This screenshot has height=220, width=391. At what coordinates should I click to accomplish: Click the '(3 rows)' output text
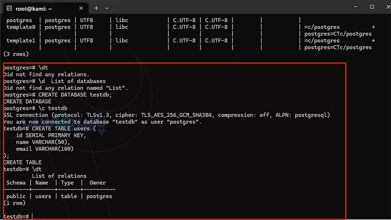coord(16,54)
